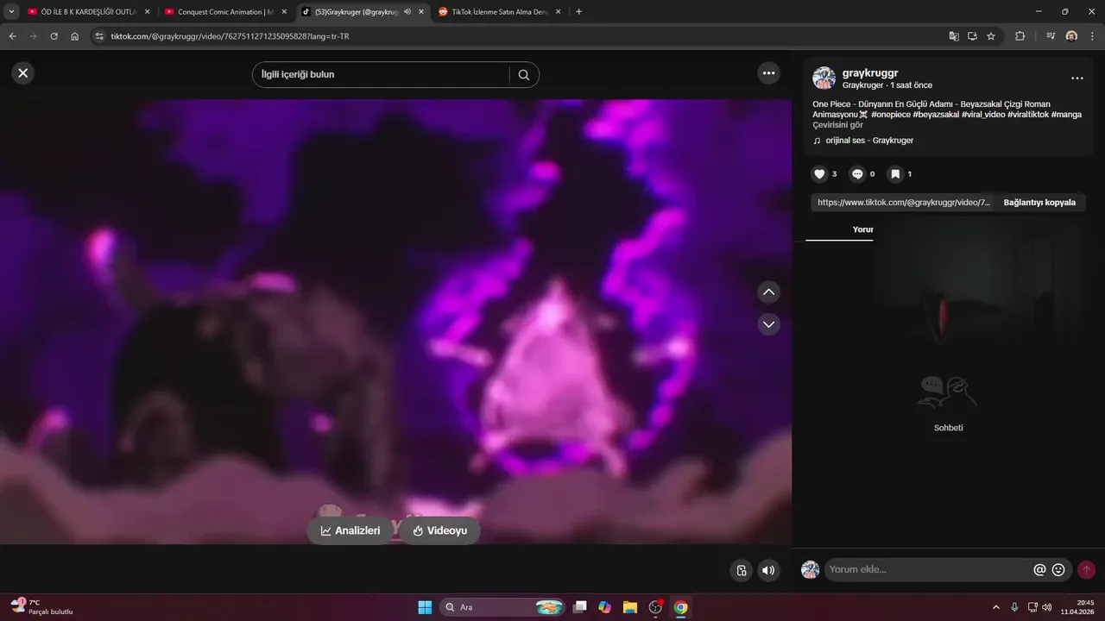Click the 'Yorum ekle...' comment field

[928, 570]
